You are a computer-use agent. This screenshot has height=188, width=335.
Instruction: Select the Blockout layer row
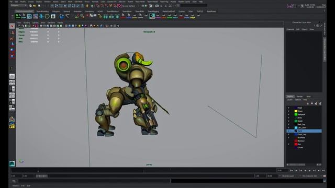coord(304,141)
